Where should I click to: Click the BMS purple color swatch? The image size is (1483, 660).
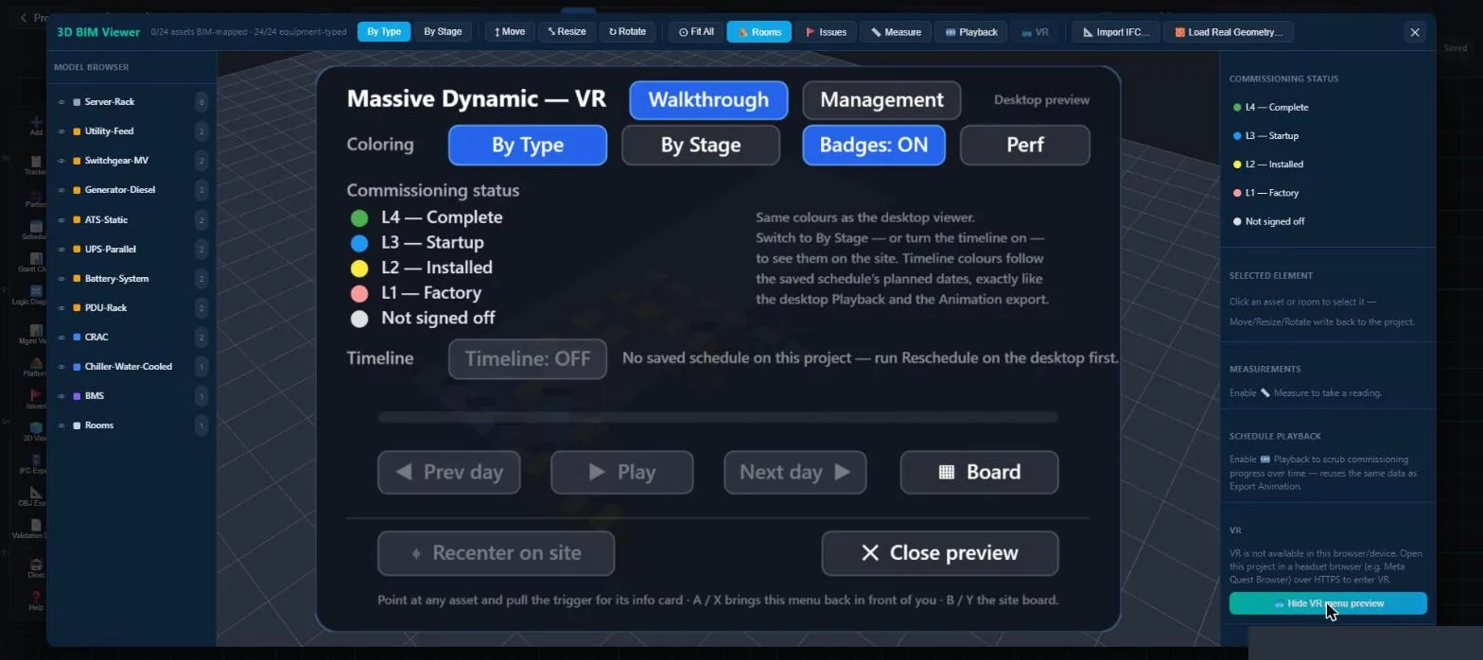77,396
